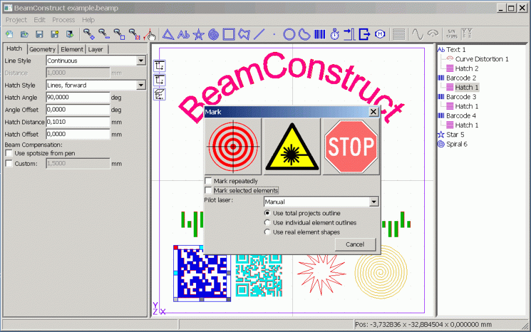Select the polygon tool

pos(244,34)
